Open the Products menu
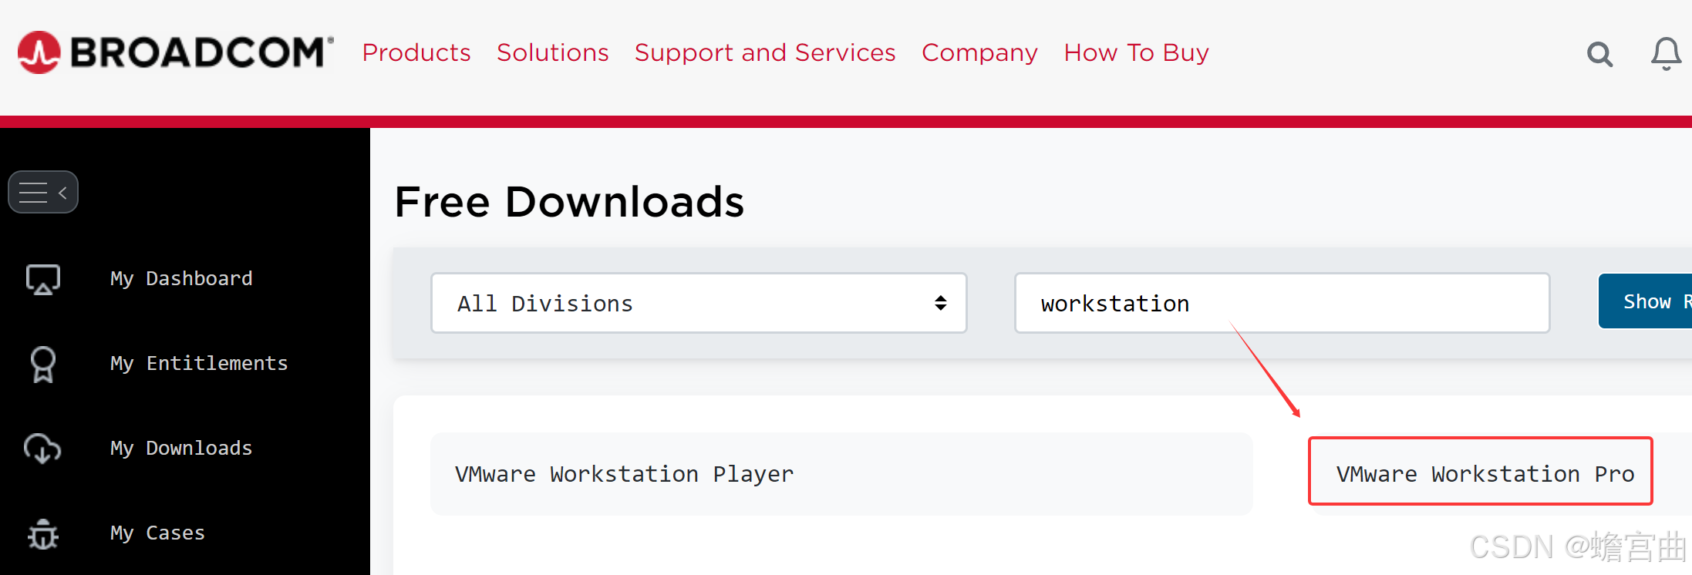 point(416,52)
